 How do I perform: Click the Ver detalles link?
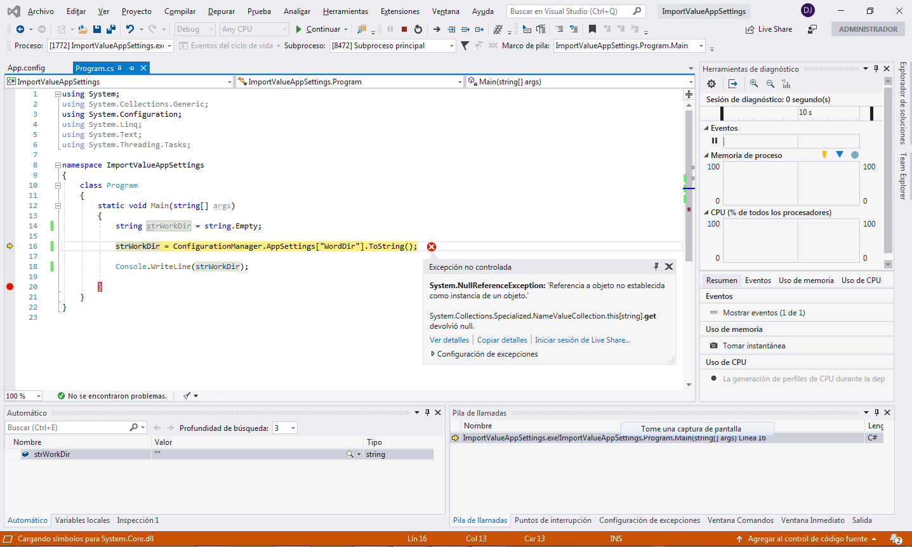449,340
